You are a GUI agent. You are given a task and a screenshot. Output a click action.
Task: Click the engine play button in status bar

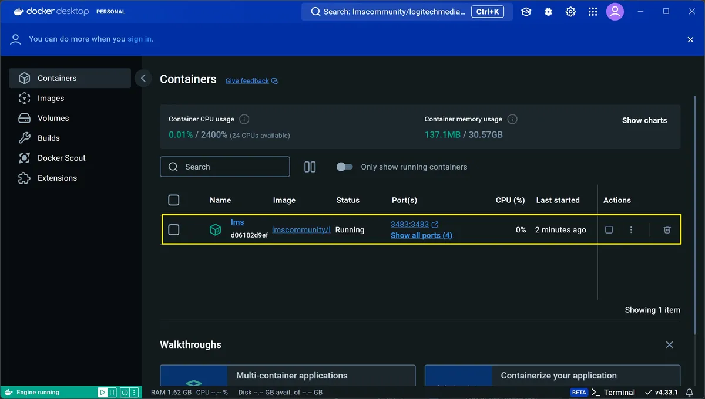point(102,393)
